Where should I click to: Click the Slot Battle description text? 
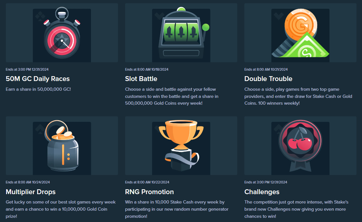tap(172, 96)
